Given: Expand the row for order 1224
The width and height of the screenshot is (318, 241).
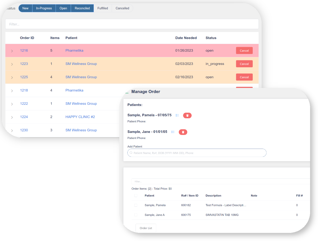Looking at the screenshot, I should coord(12,117).
